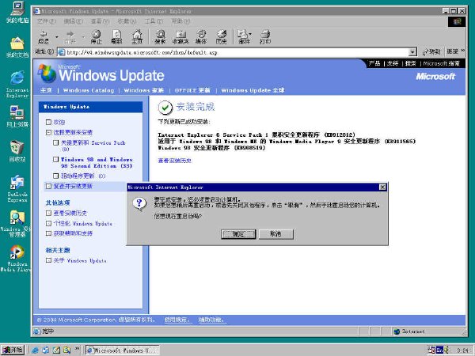Click the 停止 (Stop) toolbar icon

97,37
